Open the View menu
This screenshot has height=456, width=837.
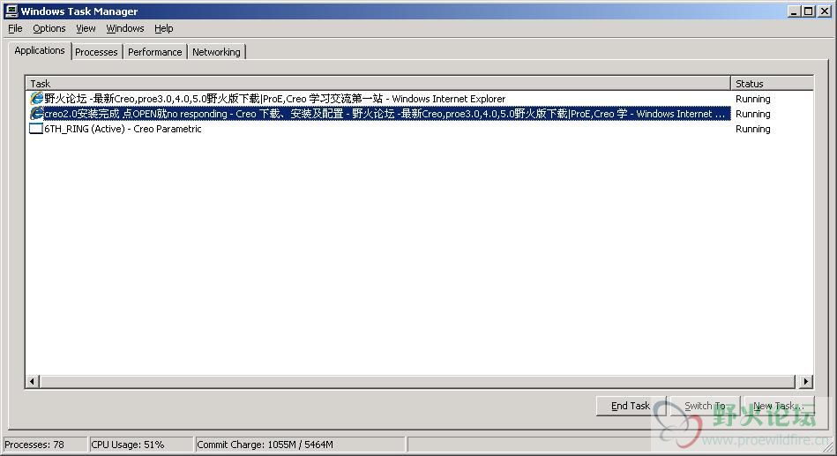click(86, 28)
